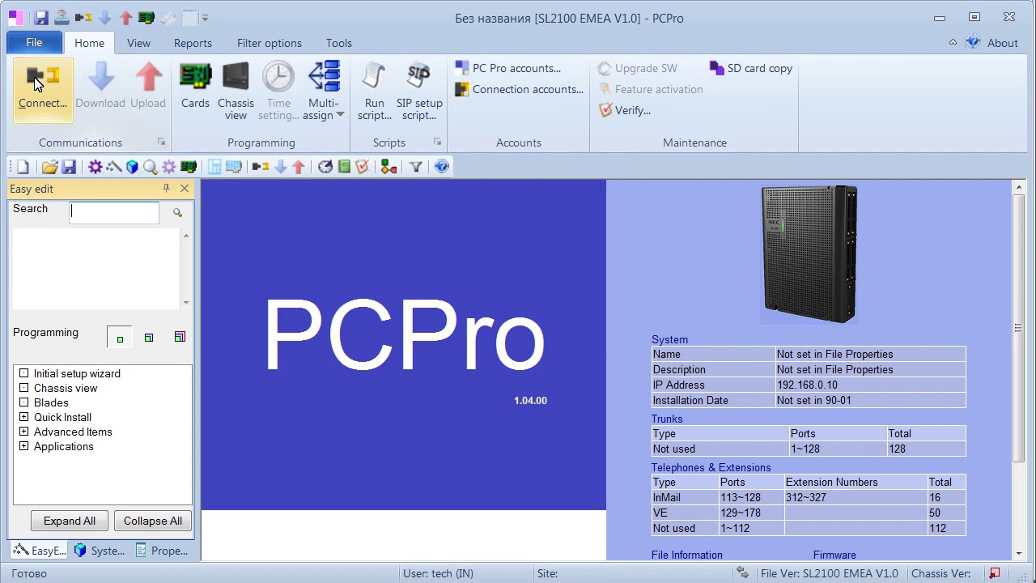
Task: Toggle the Easy edit panel pin
Action: pos(166,188)
